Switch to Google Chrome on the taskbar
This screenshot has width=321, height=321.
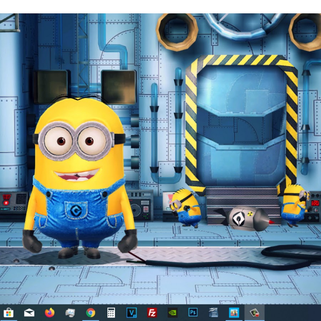pyautogui.click(x=91, y=313)
